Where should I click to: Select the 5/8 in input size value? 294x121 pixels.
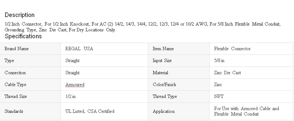[219, 60]
